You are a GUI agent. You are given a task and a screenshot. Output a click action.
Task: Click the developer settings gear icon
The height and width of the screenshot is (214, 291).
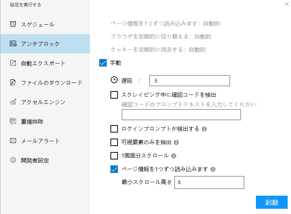tap(13, 160)
